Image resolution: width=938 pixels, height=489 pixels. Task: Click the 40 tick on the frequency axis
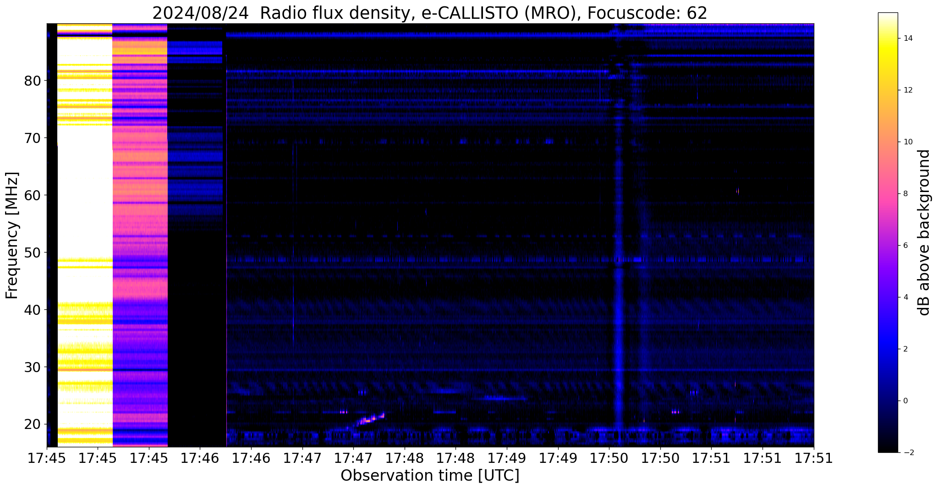click(33, 310)
